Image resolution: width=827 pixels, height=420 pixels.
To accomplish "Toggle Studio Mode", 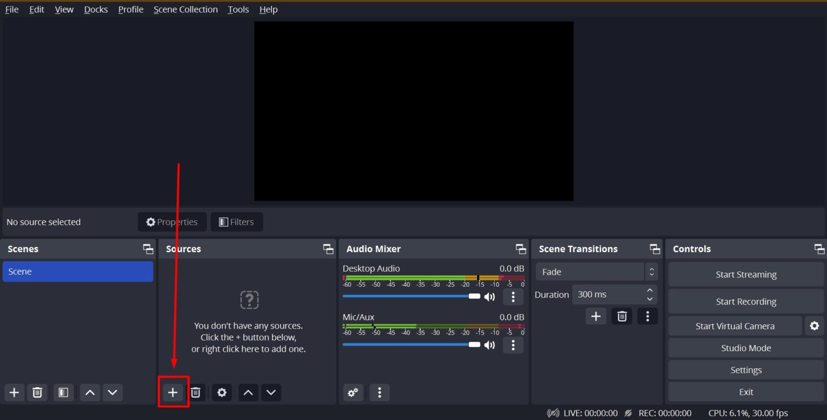I will tap(746, 347).
